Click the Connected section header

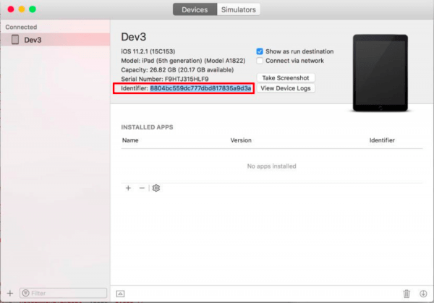[x=21, y=27]
